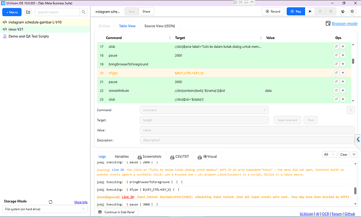Click the Browser mode link
The image size is (361, 217).
[344, 24]
